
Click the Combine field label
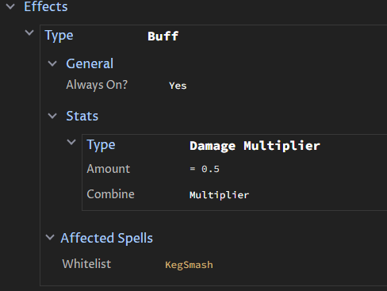110,194
